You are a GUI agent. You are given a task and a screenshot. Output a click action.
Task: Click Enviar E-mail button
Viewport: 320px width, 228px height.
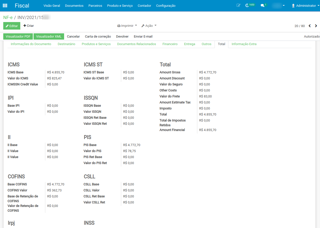143,37
